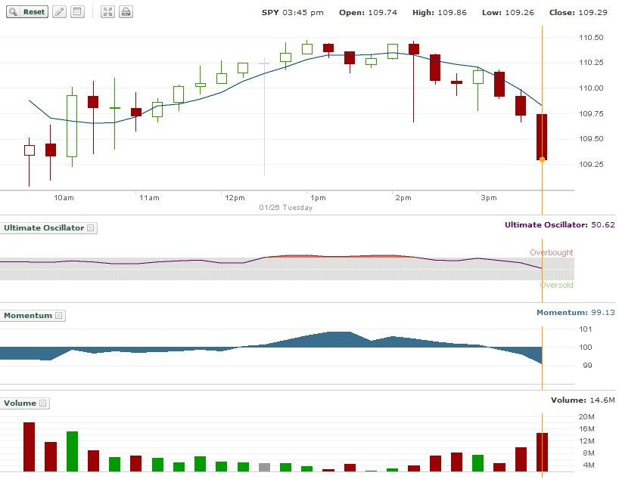Click the Ultimate Oscillator 50.62 readout
The image size is (619, 479).
[x=560, y=224]
